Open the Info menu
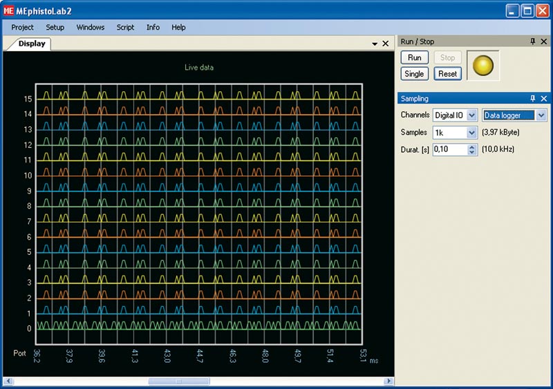553x389 pixels. point(153,27)
